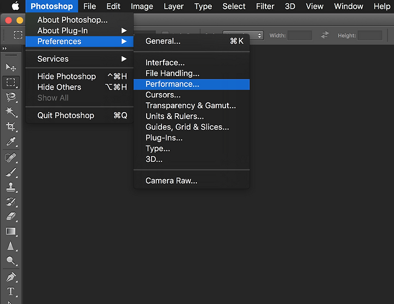Open the Help menu
The width and height of the screenshot is (394, 304).
[x=382, y=6]
